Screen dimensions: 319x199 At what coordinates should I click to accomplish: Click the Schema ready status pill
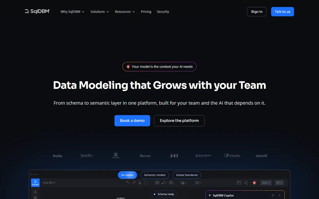coord(164,194)
